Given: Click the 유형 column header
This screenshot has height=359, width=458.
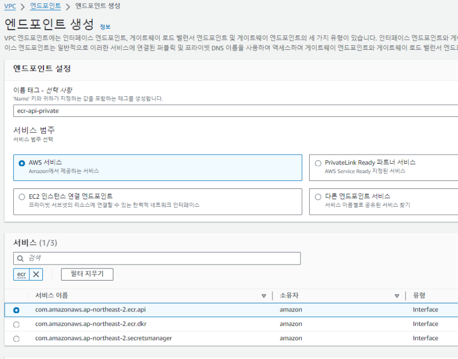Looking at the screenshot, I should tap(419, 296).
